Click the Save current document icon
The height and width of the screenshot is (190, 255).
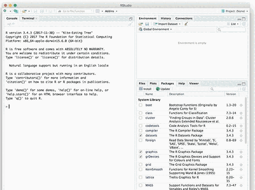click(35, 11)
